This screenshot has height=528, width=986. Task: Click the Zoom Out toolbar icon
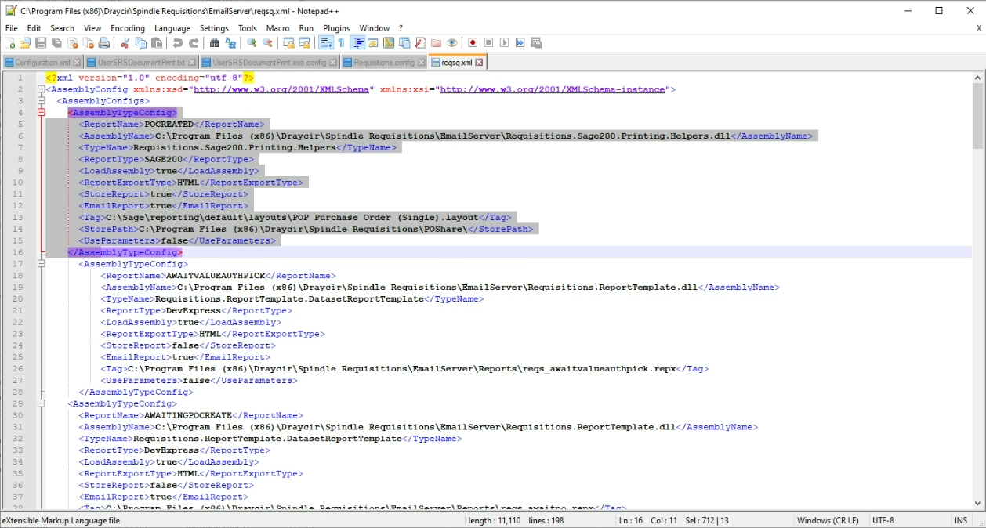click(266, 42)
